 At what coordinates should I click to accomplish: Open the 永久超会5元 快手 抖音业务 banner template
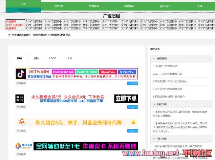coord(77,122)
